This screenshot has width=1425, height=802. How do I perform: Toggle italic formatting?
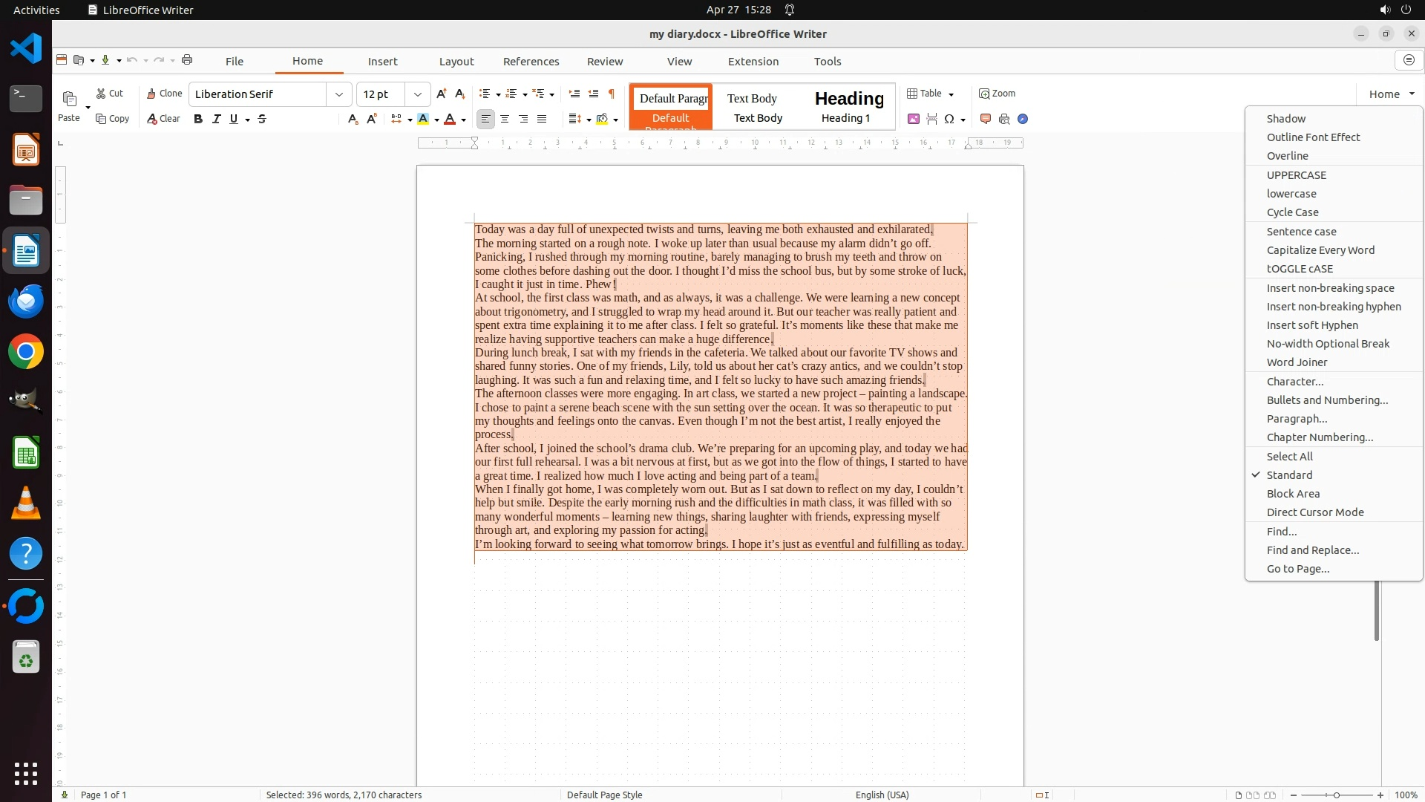click(x=217, y=119)
